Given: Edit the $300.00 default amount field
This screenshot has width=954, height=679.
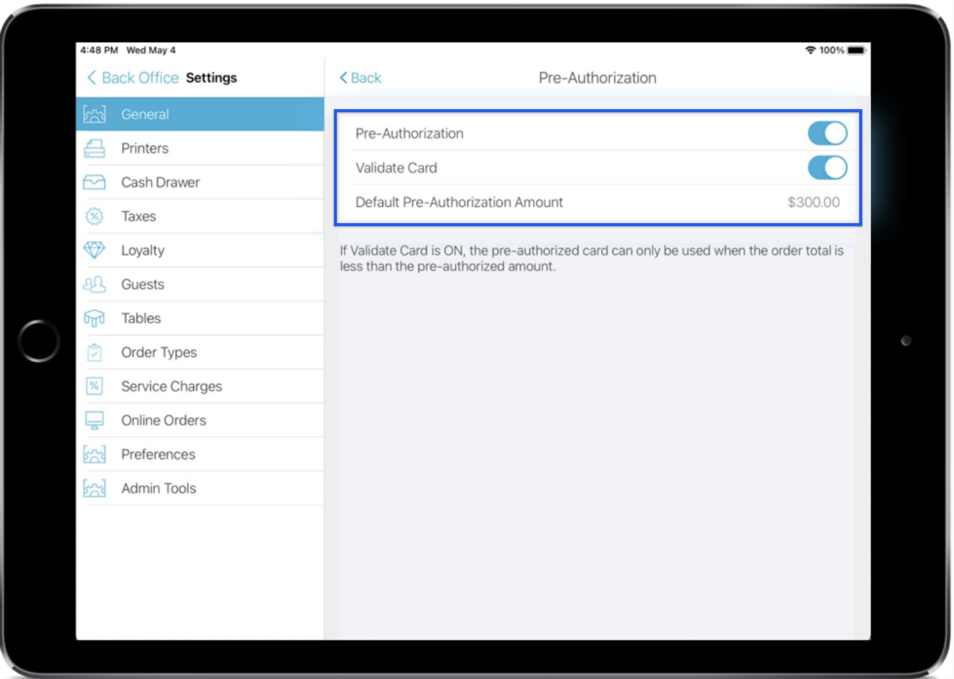Looking at the screenshot, I should [813, 202].
